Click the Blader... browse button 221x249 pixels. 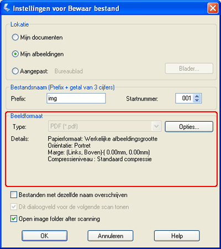click(189, 69)
